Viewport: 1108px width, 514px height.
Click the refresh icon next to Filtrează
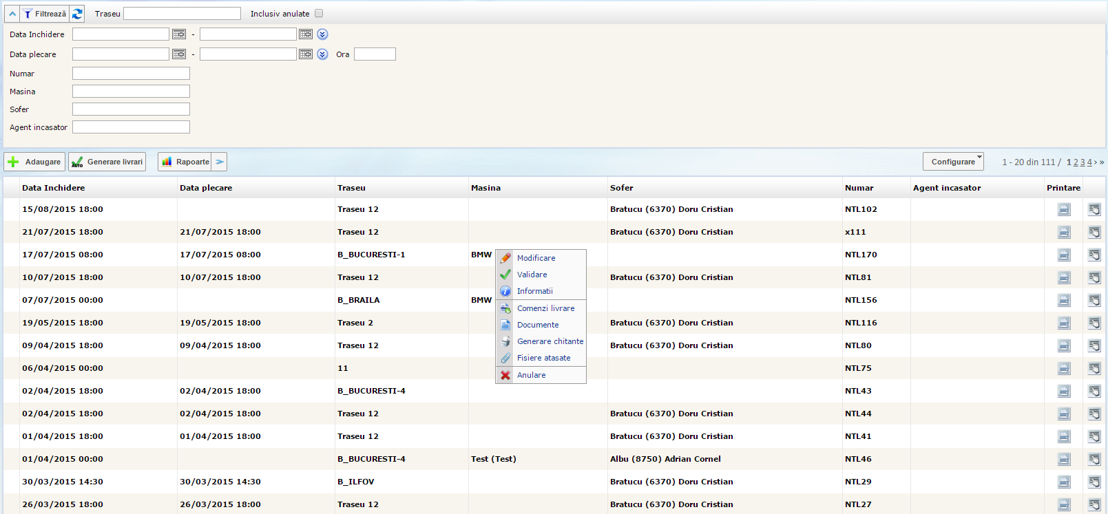pyautogui.click(x=77, y=14)
